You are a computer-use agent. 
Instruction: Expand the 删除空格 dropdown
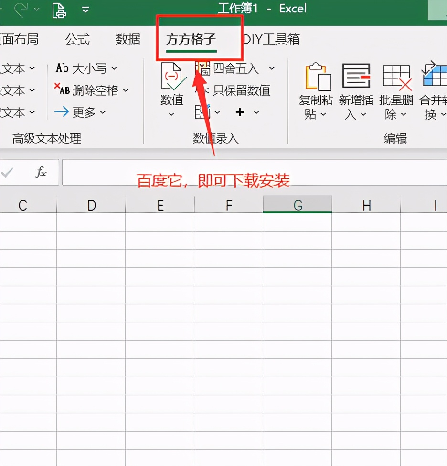pyautogui.click(x=126, y=90)
